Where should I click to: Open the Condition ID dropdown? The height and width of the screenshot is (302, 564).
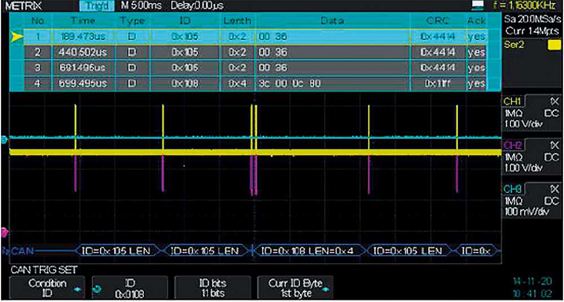coord(49,288)
